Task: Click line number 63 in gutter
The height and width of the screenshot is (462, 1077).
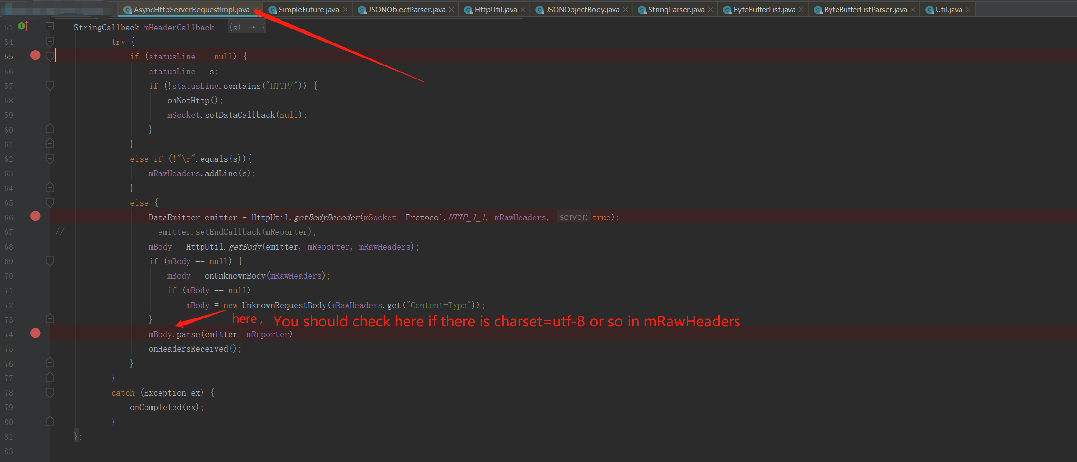Action: tap(9, 173)
